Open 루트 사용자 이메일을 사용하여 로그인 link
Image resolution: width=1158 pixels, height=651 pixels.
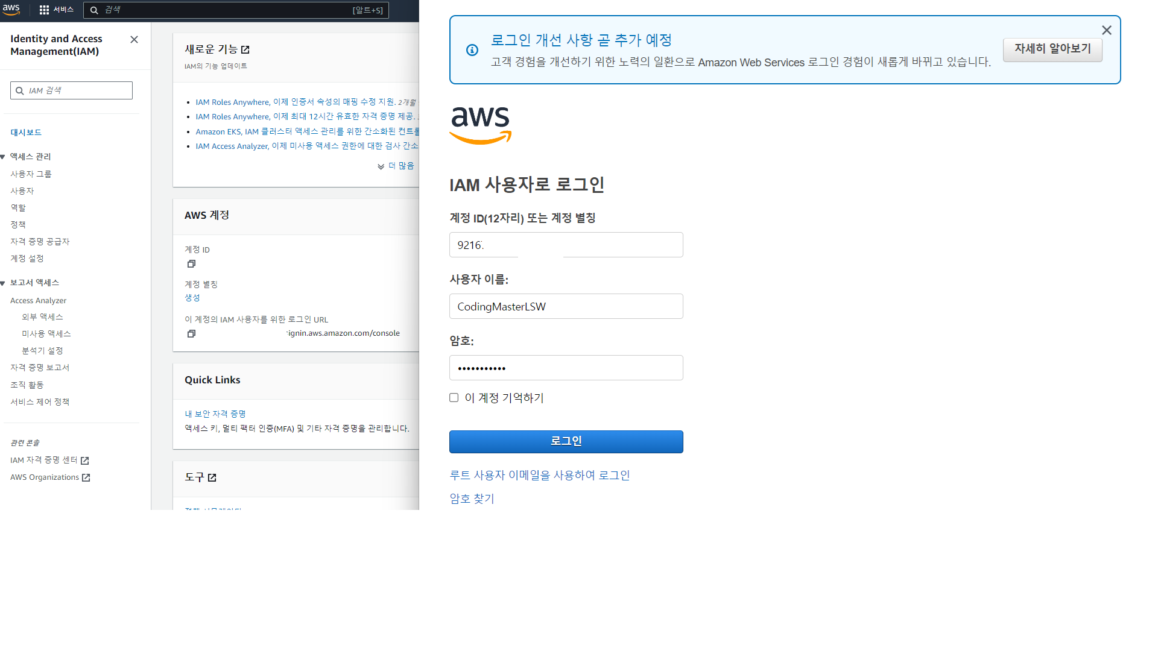539,476
